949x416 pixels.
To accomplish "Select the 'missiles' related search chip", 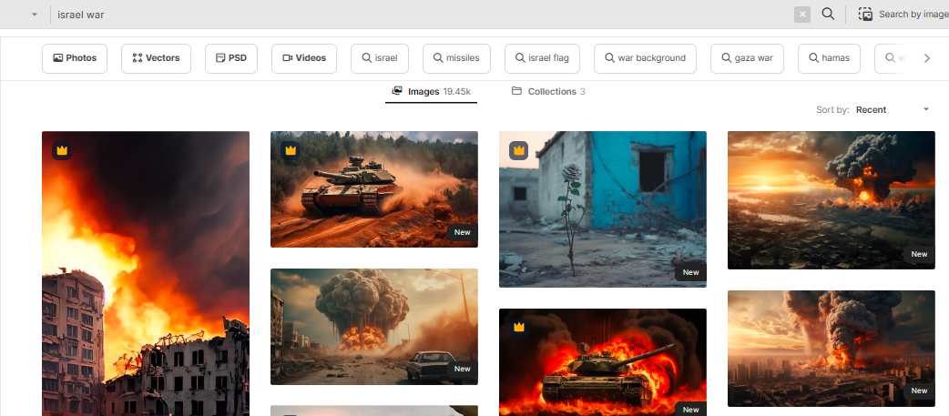I will click(x=456, y=58).
